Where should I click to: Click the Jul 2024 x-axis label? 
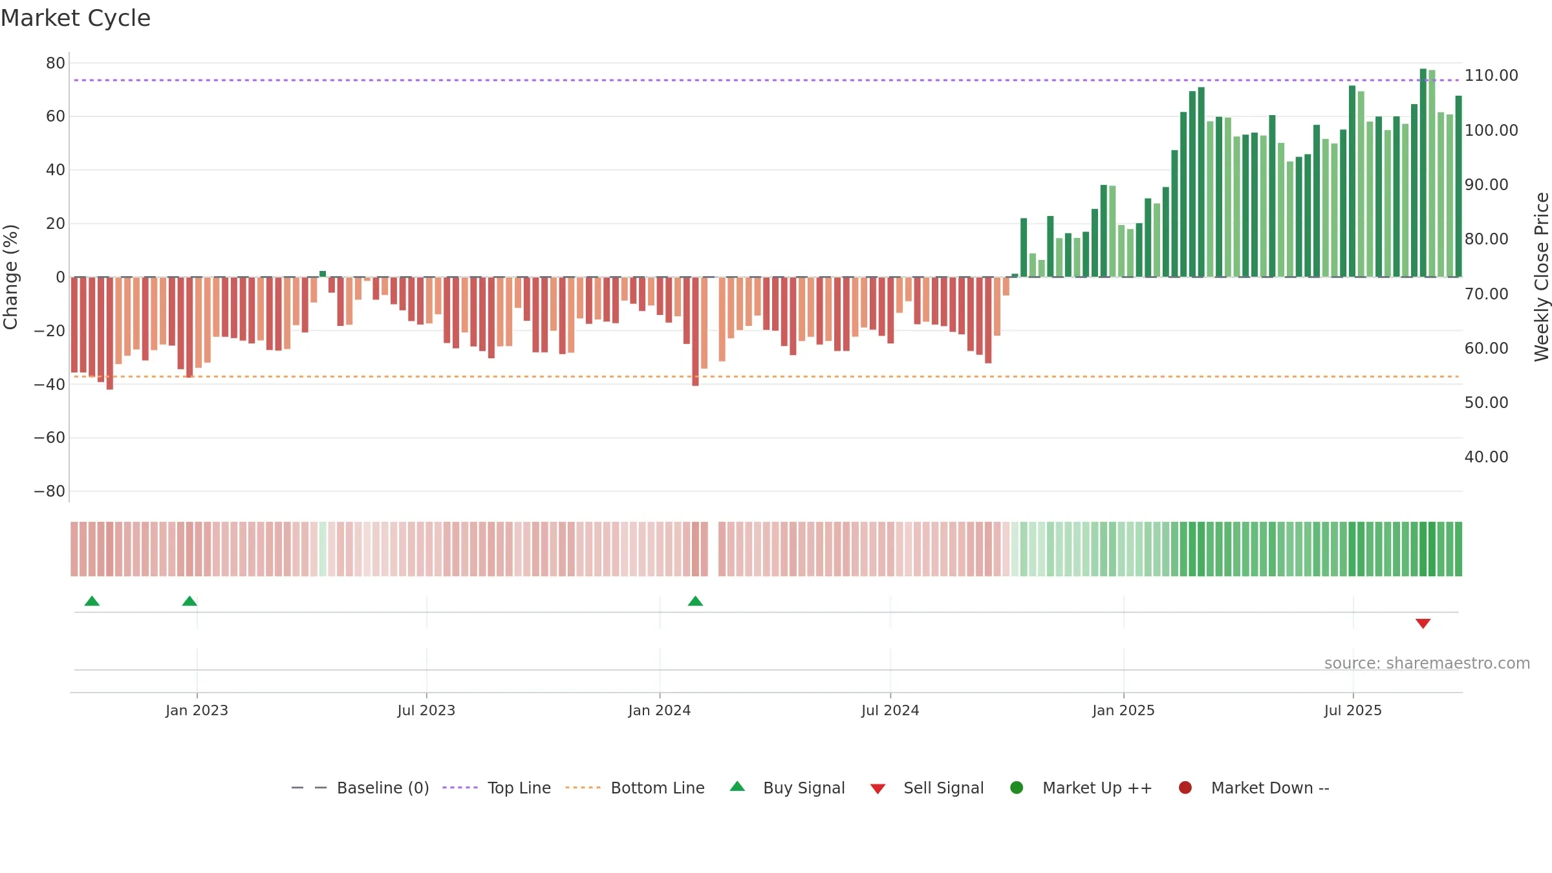[x=890, y=711]
